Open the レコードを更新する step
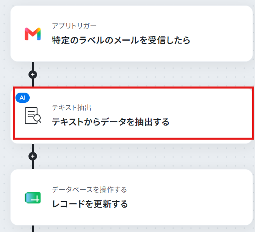The width and height of the screenshot is (255, 232). click(131, 197)
